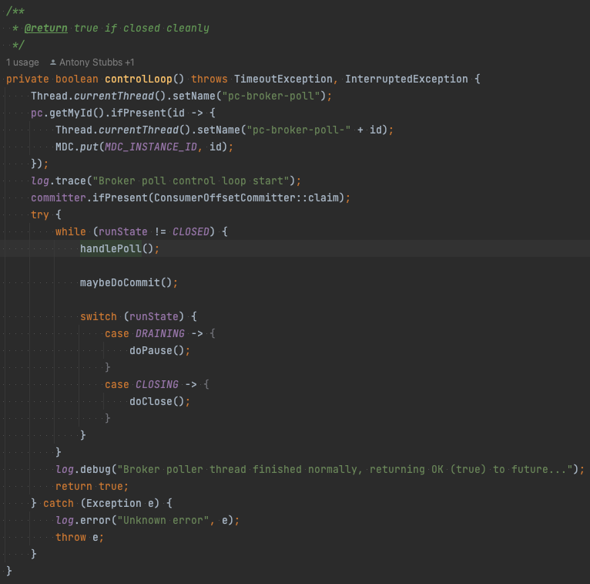This screenshot has width=590, height=584.
Task: Click the MDC.put call
Action: 77,147
